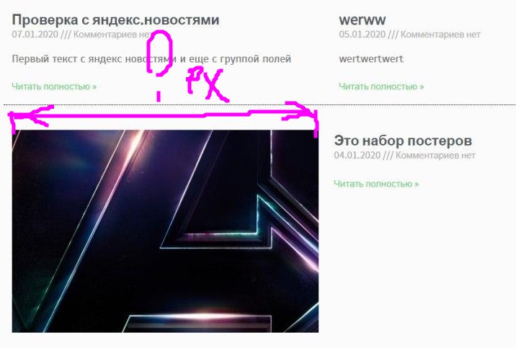Open the post titled Это набор постеров
The height and width of the screenshot is (348, 516).
[403, 141]
